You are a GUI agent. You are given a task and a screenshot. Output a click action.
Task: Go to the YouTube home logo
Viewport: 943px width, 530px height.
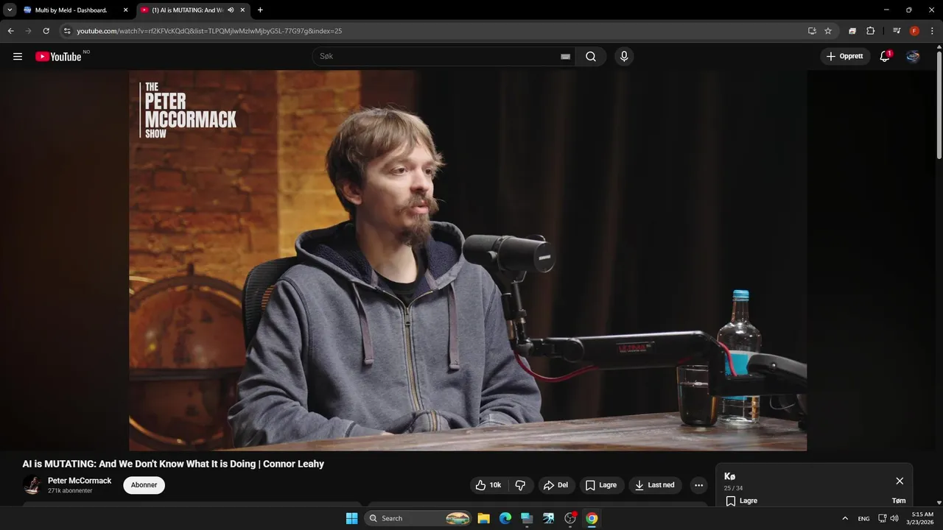point(58,57)
